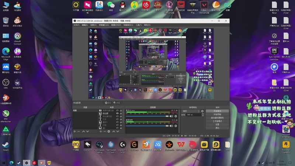Viewport: 295px width, 166px height.
Task: Toggle lock on 粉丝群 source
Action: pos(121,113)
